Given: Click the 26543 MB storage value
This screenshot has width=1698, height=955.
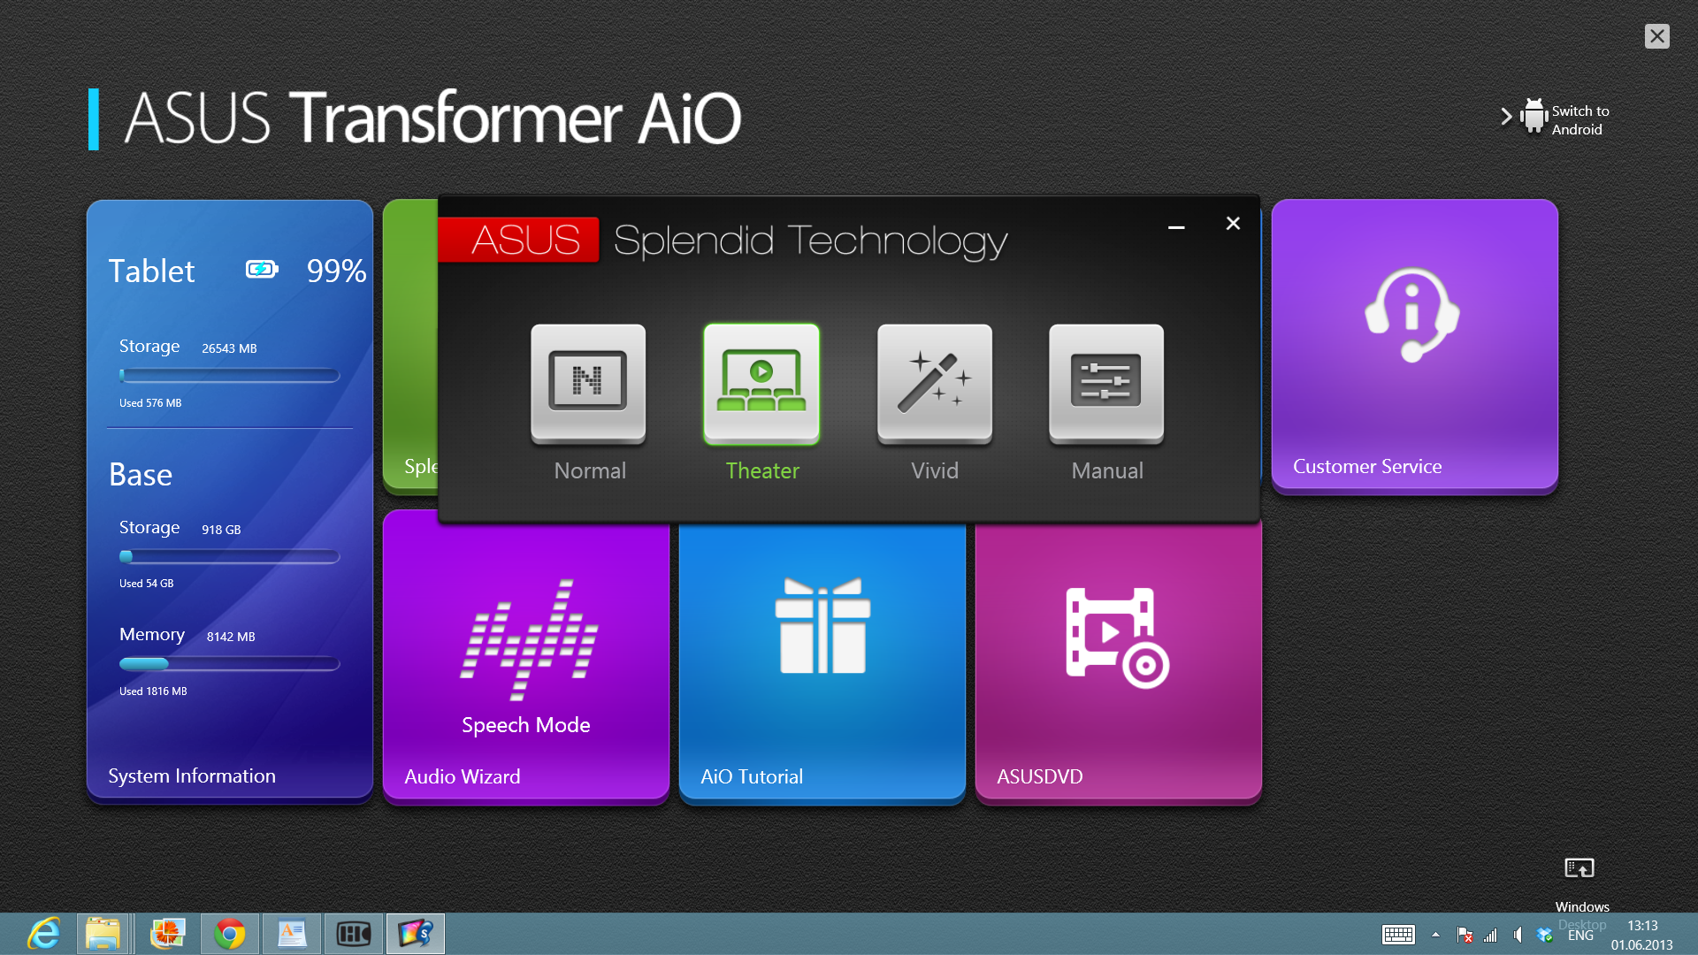Looking at the screenshot, I should [229, 348].
